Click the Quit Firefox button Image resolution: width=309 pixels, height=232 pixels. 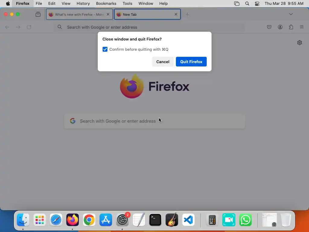point(191,62)
